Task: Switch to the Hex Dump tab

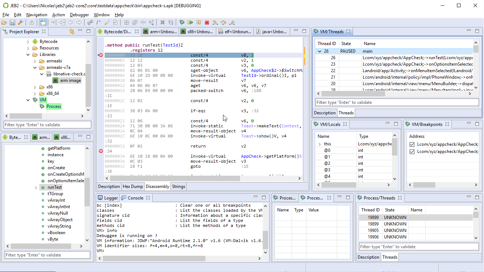Action: (x=133, y=187)
